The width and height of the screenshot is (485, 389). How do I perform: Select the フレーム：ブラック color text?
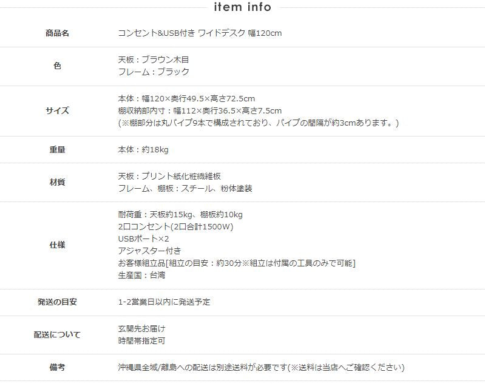click(154, 72)
